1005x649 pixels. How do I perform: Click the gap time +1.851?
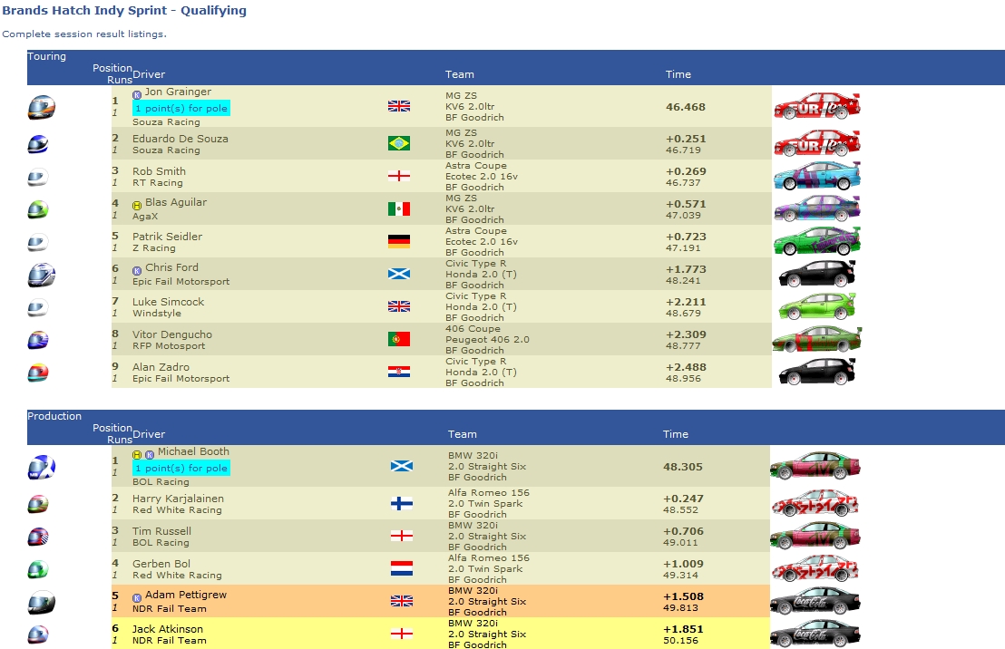pos(683,629)
